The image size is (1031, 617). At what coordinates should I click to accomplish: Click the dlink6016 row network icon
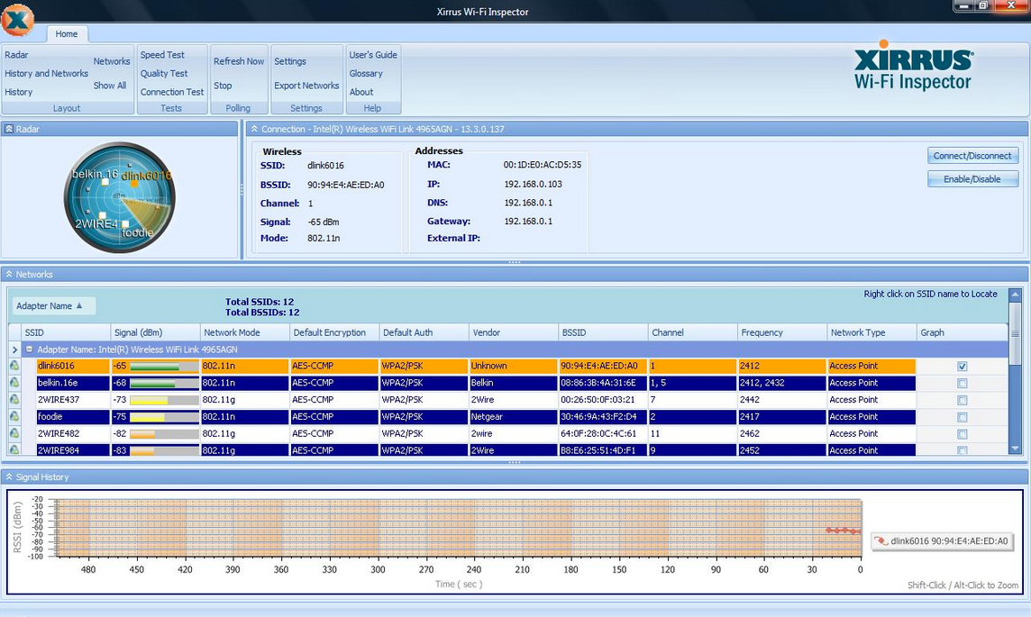(14, 366)
